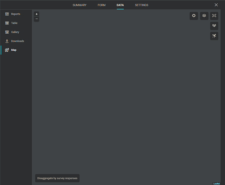The height and width of the screenshot is (185, 225).
Task: Switch to the SUMMARY tab
Action: [79, 5]
